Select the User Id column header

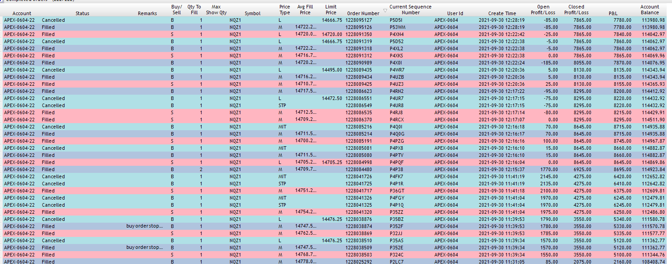click(x=455, y=13)
